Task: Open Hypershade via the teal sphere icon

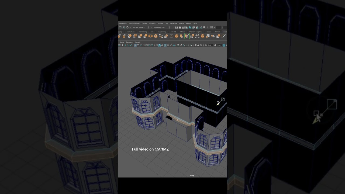Action: 190,27
